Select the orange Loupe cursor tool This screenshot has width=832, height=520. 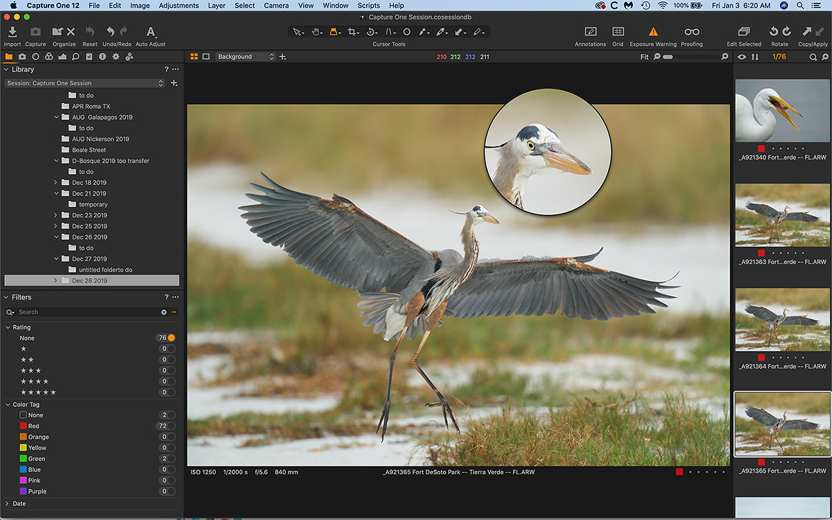(334, 32)
